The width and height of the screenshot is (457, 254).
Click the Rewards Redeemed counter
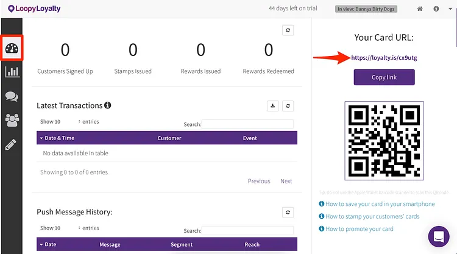pos(269,58)
